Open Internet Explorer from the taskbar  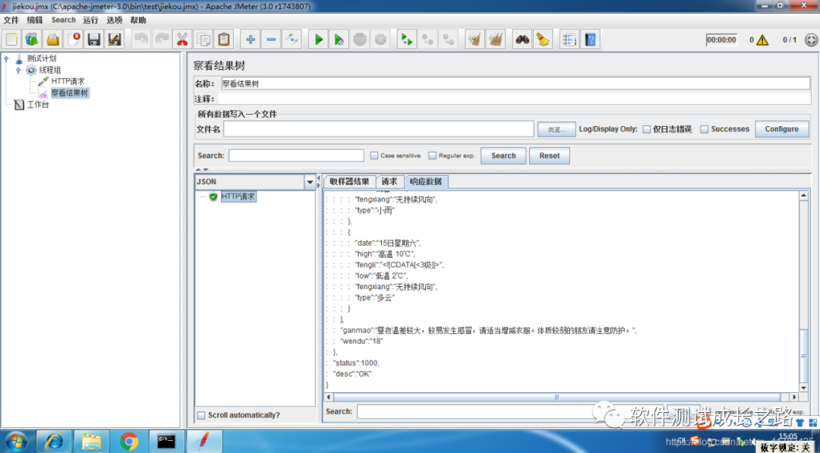coord(54,442)
